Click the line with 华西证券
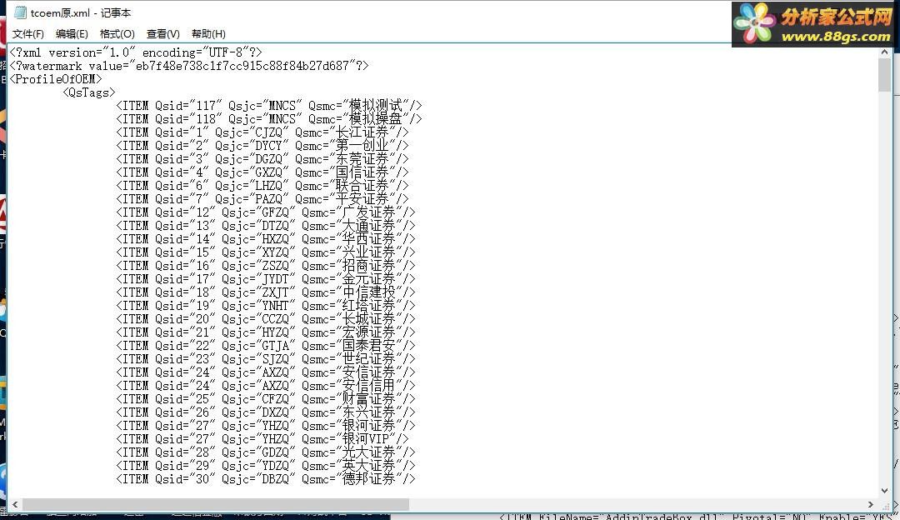Image resolution: width=900 pixels, height=520 pixels. pos(265,239)
